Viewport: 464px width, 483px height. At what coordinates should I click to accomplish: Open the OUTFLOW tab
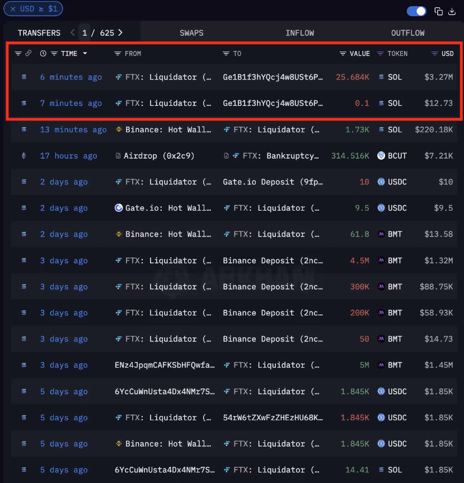[x=407, y=32]
